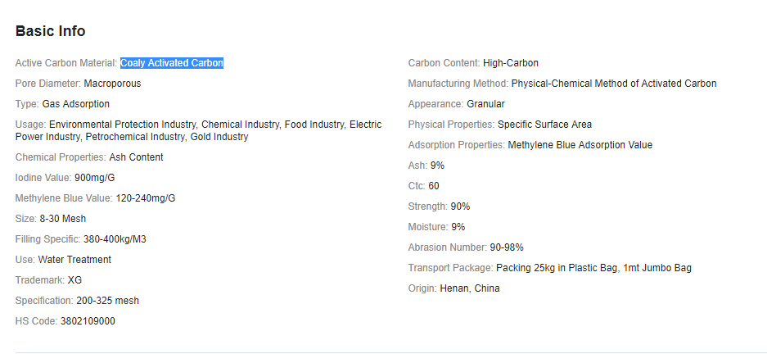Click the Water Treatment use value
This screenshot has width=767, height=354.
(74, 260)
